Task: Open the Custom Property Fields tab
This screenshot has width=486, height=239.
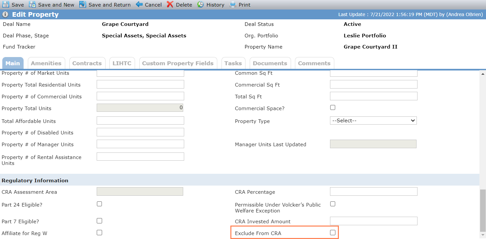Action: (178, 63)
